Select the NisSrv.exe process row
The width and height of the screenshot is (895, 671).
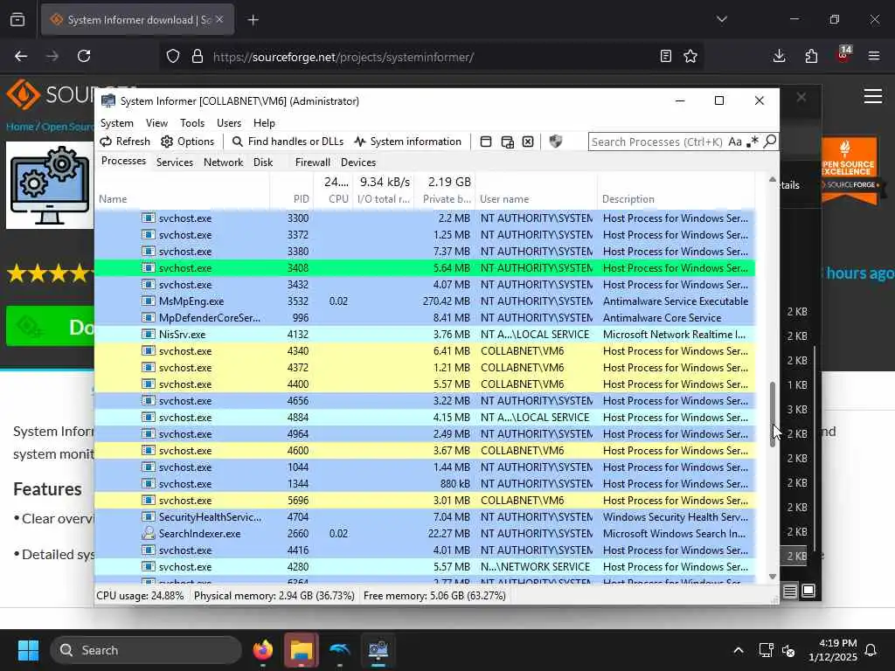click(425, 335)
